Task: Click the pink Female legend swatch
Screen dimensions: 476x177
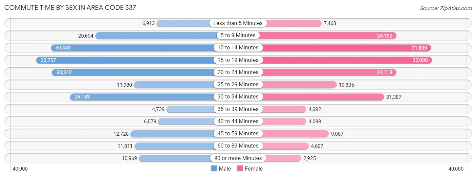Action: [240, 169]
